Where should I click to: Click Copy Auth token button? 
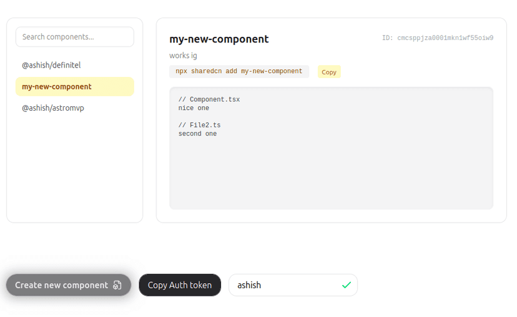click(180, 285)
